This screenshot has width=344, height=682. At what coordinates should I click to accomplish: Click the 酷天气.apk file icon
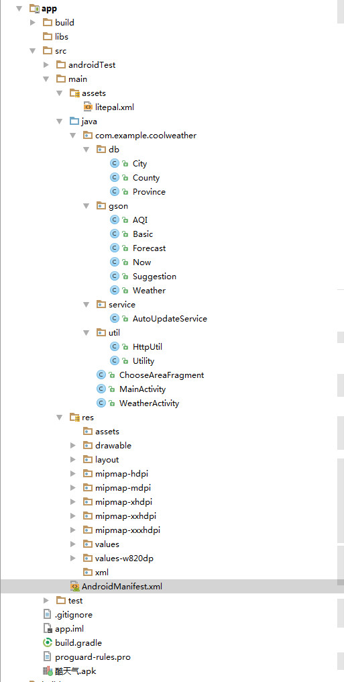[x=48, y=671]
